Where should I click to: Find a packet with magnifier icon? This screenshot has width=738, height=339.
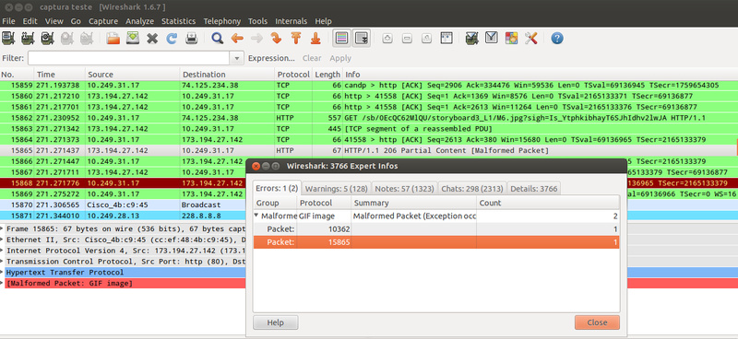(x=217, y=38)
